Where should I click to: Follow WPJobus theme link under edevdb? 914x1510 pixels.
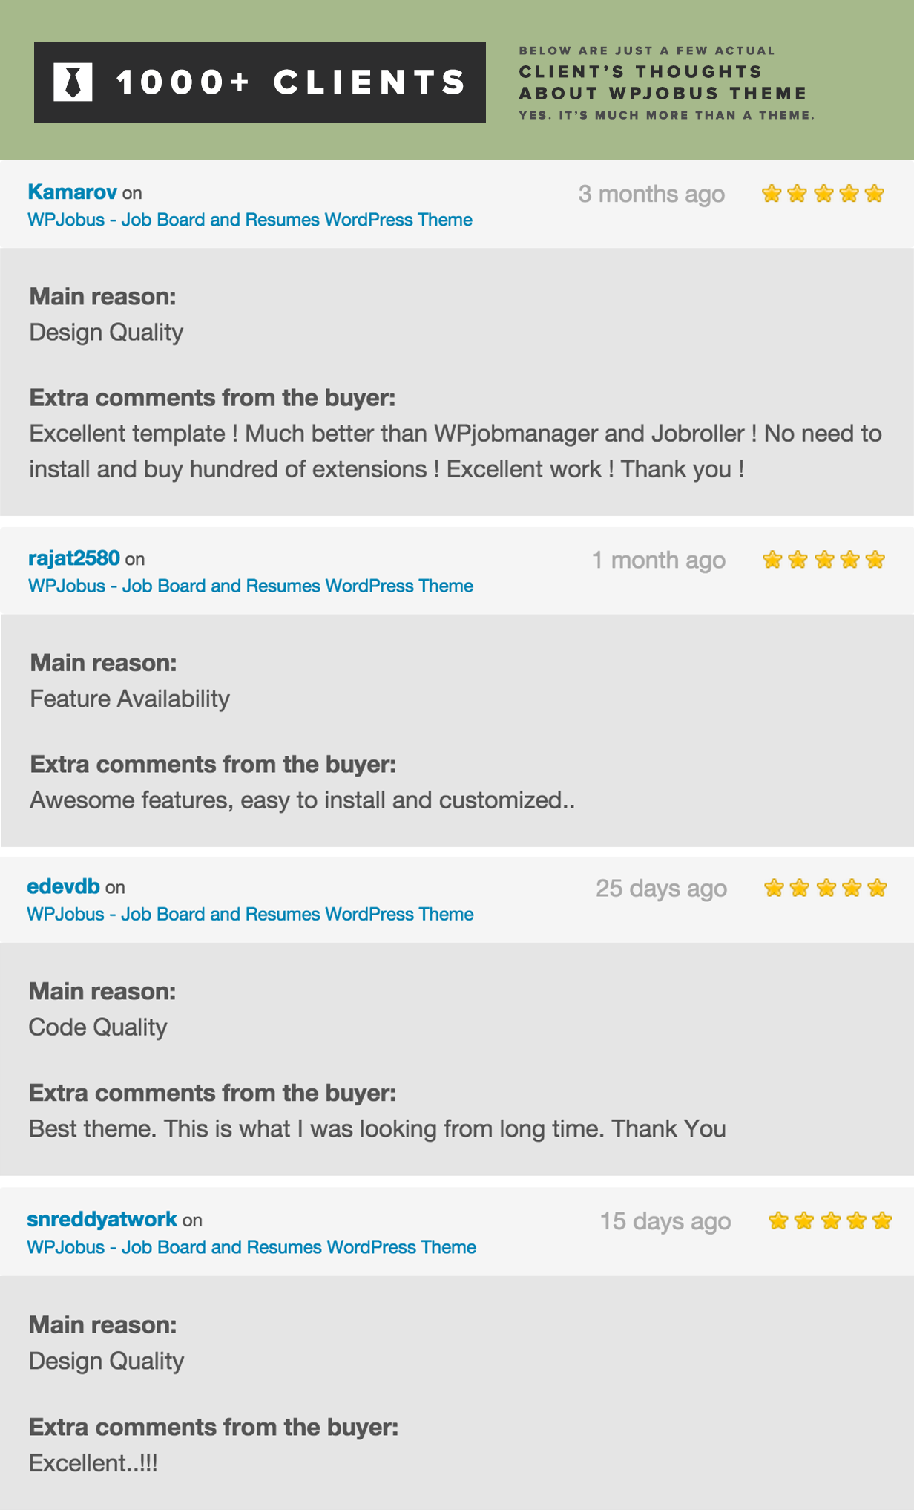250,914
